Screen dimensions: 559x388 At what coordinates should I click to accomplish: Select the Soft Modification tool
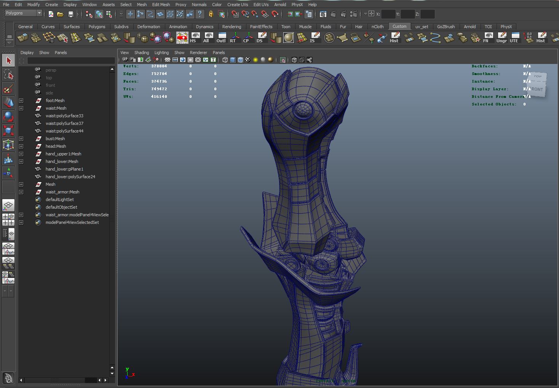click(8, 159)
